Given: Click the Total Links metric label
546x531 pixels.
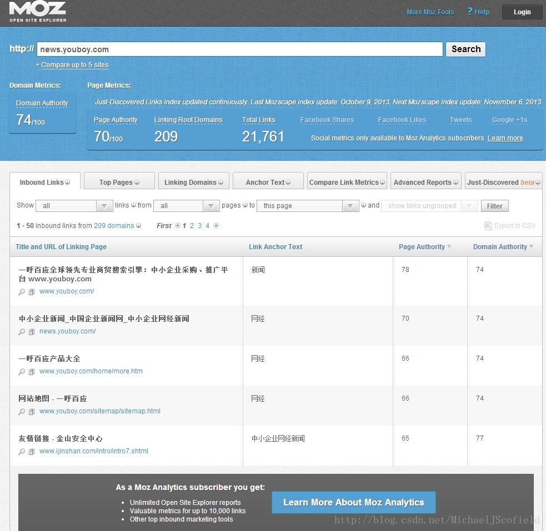Looking at the screenshot, I should tap(259, 120).
